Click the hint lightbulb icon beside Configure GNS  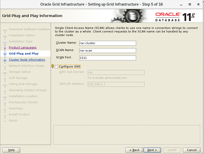tap(52, 66)
